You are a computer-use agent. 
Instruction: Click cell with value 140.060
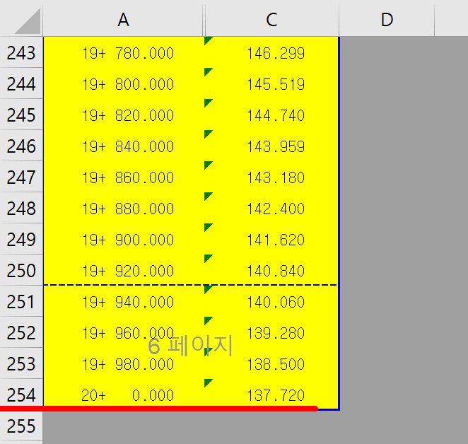coord(271,301)
